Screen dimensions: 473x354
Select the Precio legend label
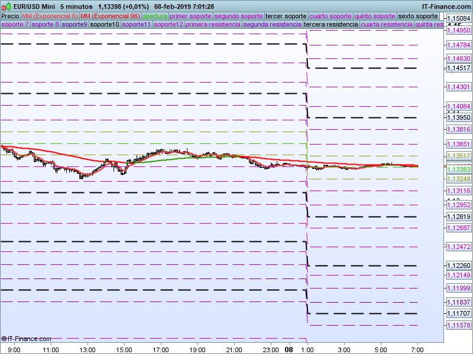(10, 16)
